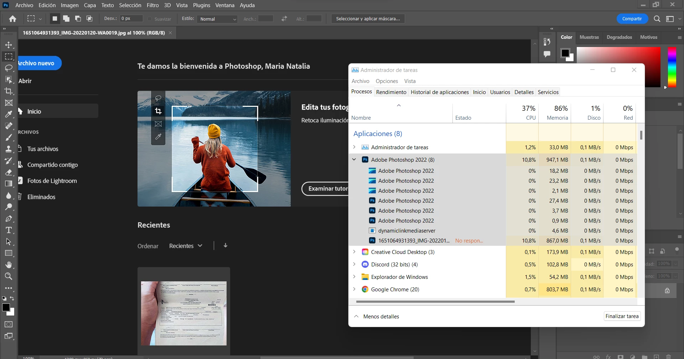Select the Eyedropper tool
This screenshot has width=684, height=359.
click(x=9, y=114)
